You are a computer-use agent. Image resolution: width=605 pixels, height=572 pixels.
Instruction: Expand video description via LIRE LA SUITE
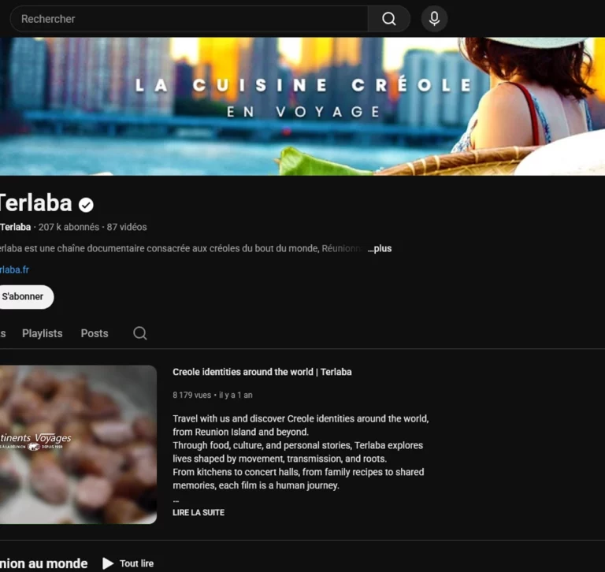click(199, 512)
